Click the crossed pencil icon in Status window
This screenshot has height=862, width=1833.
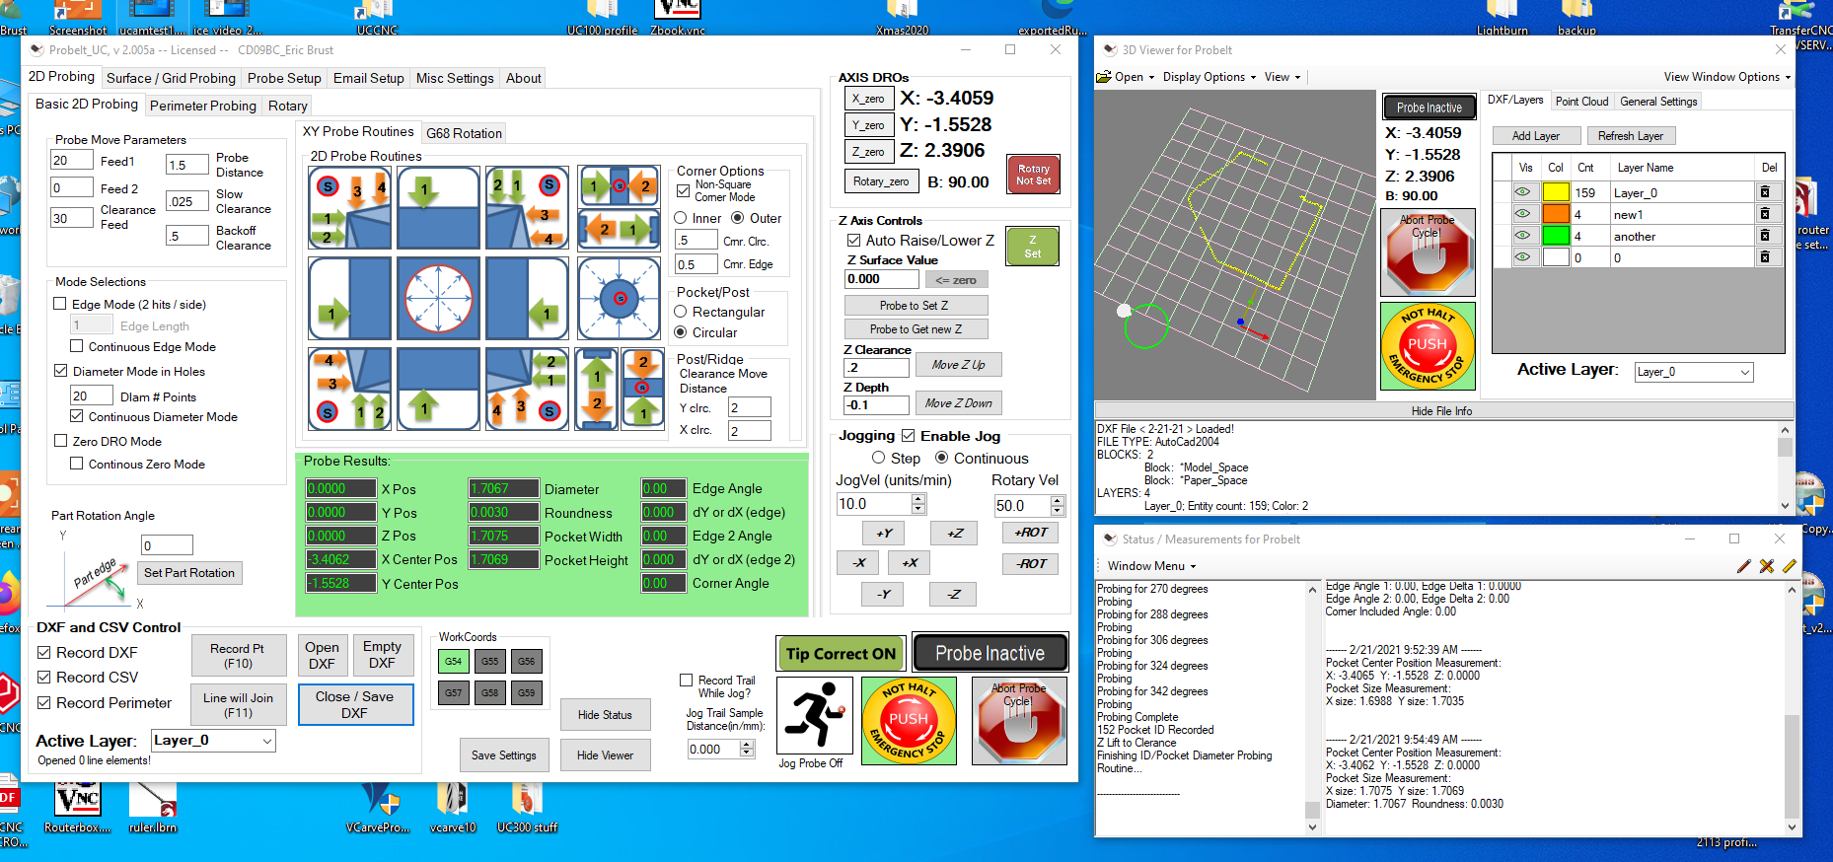1766,566
